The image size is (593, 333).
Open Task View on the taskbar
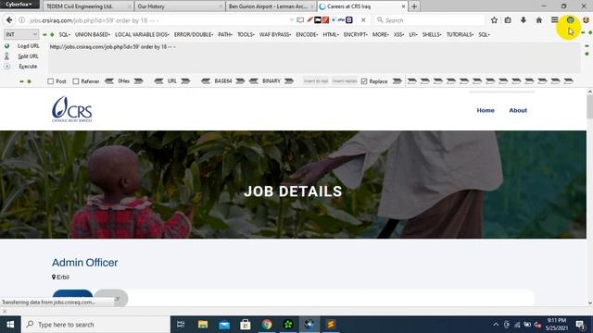coord(181,325)
